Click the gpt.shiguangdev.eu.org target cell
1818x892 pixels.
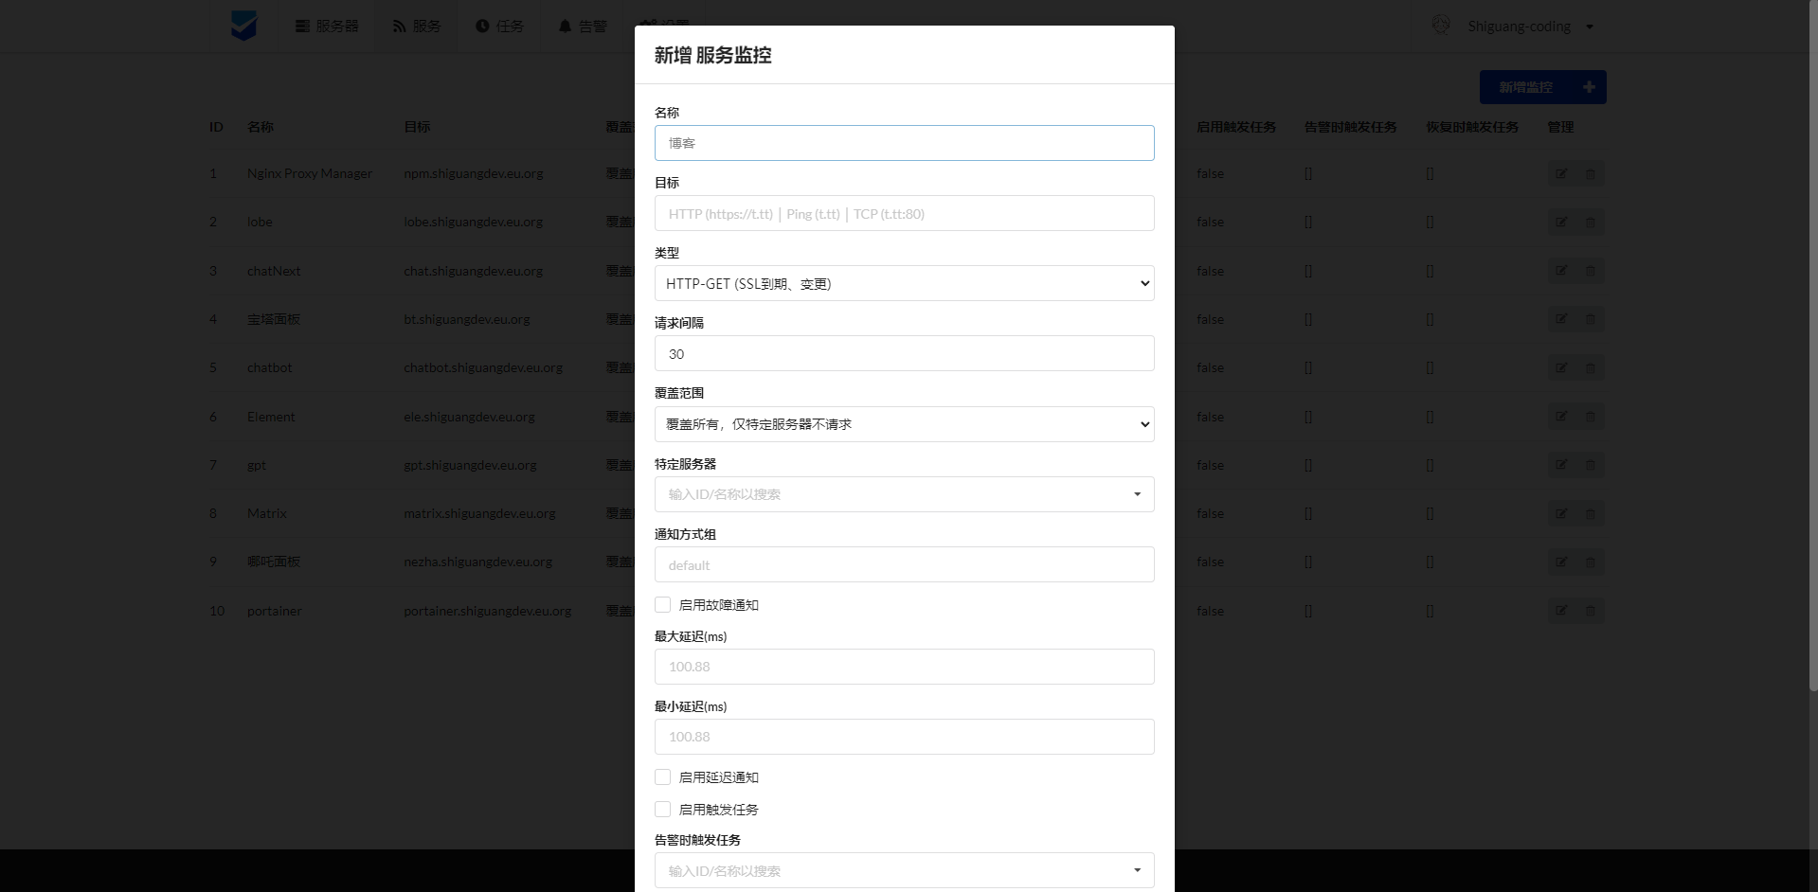471,465
